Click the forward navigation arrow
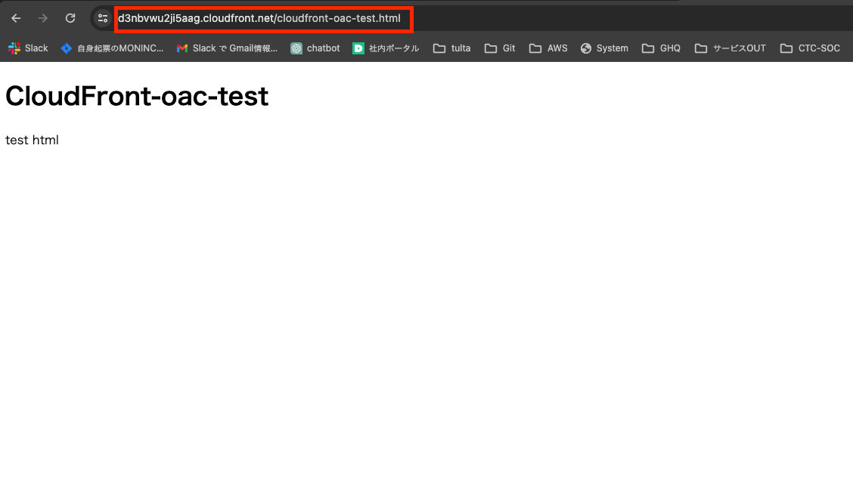Viewport: 853px width, 501px height. (43, 18)
